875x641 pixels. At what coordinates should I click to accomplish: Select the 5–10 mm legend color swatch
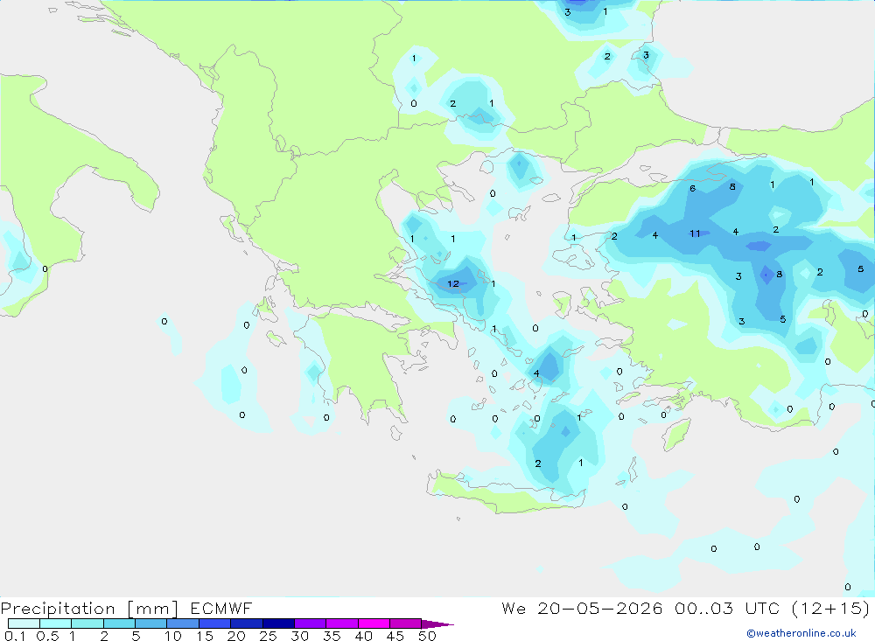[150, 624]
